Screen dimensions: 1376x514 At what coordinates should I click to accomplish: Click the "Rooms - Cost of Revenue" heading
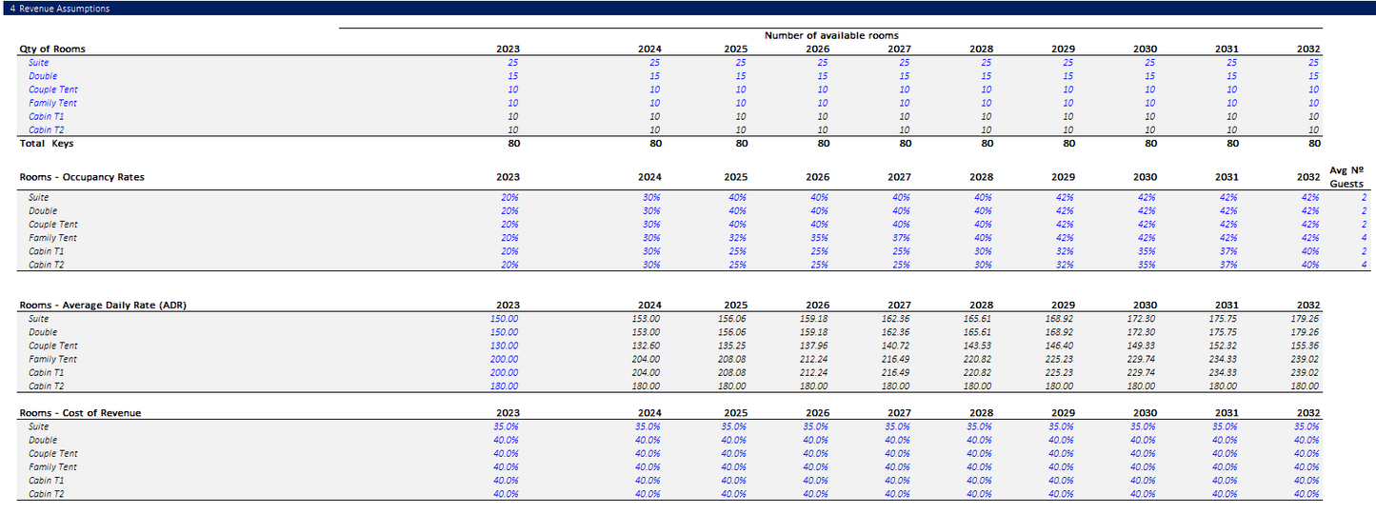point(81,413)
